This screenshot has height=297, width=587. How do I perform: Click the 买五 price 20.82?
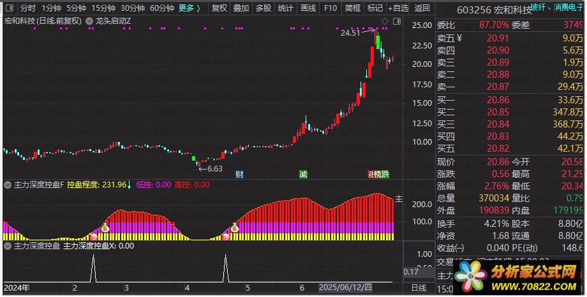tap(498, 148)
